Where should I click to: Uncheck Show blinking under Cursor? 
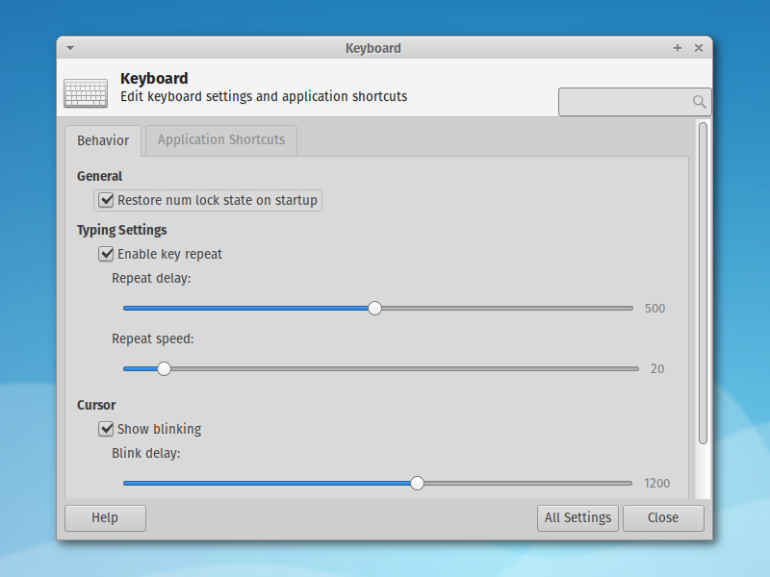pyautogui.click(x=106, y=429)
